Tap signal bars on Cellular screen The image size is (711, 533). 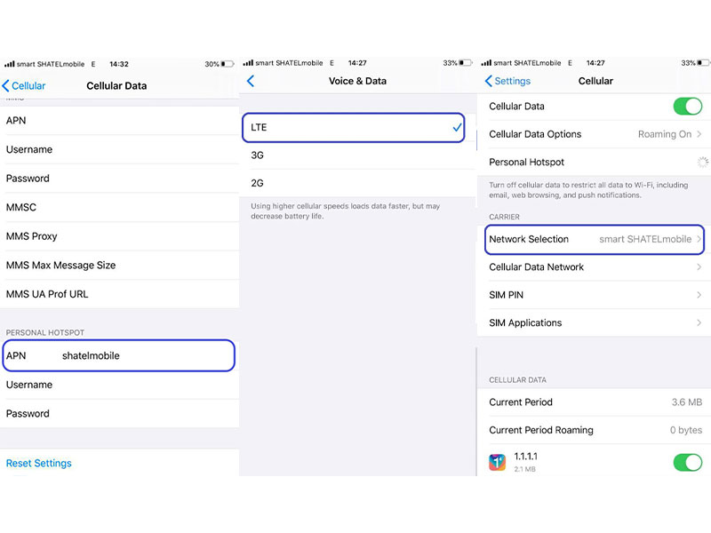(x=486, y=63)
